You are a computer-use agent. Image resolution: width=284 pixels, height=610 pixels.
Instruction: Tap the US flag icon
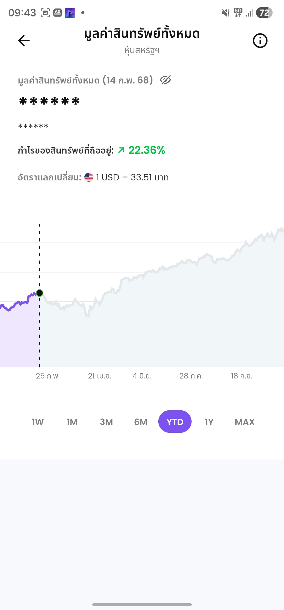(89, 177)
